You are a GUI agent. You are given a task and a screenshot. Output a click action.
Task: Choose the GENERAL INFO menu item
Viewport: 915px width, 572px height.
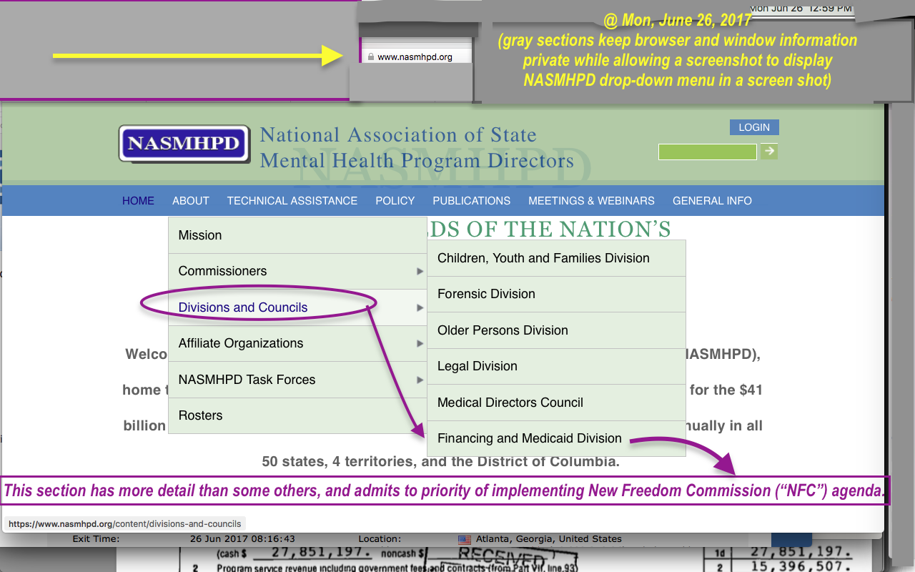tap(712, 201)
